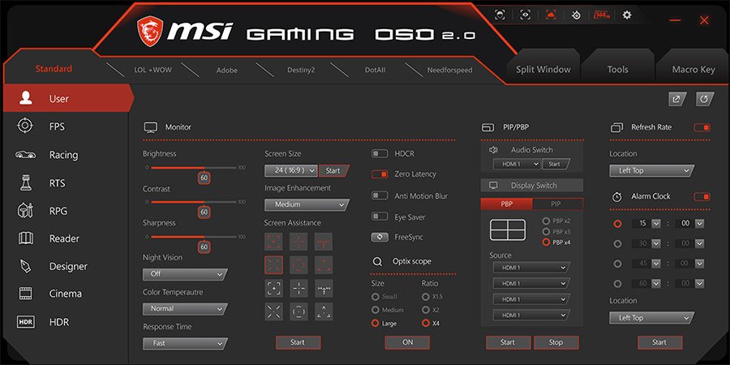This screenshot has width=730, height=365.
Task: Click the ON button under Optix scope
Action: pyautogui.click(x=407, y=342)
